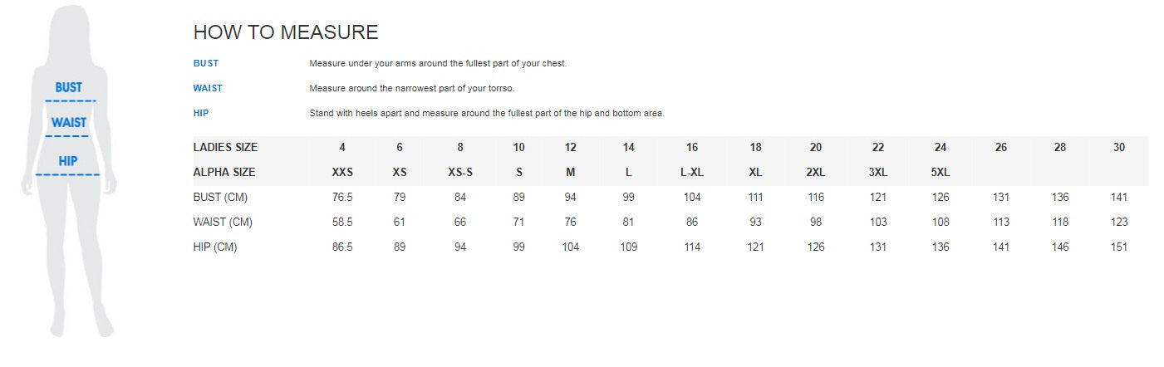Click the blue WAIST measuring instruction link

pyautogui.click(x=208, y=88)
